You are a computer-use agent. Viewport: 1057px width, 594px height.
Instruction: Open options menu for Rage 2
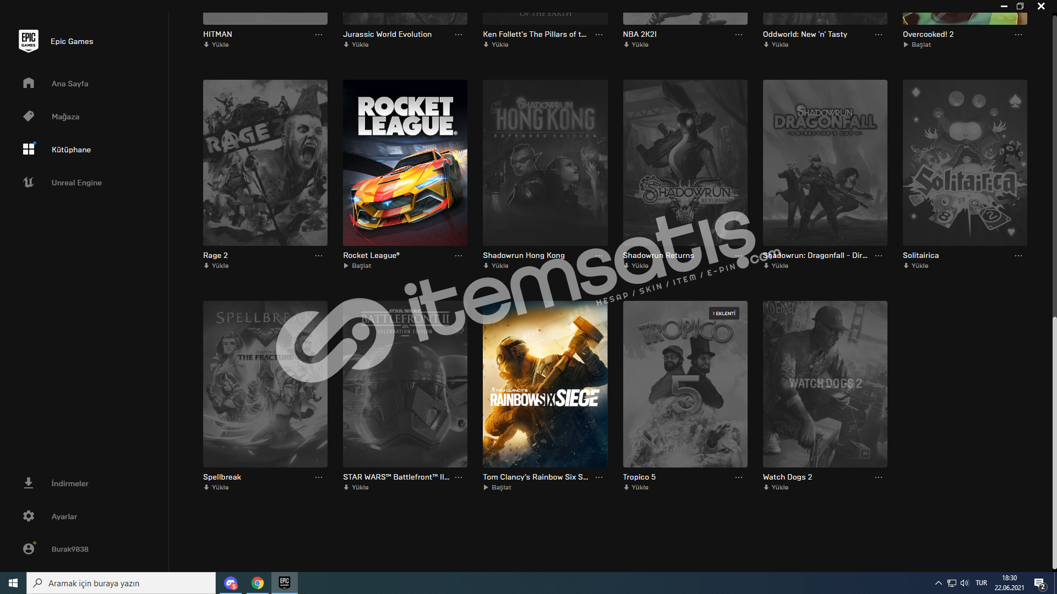coord(319,255)
